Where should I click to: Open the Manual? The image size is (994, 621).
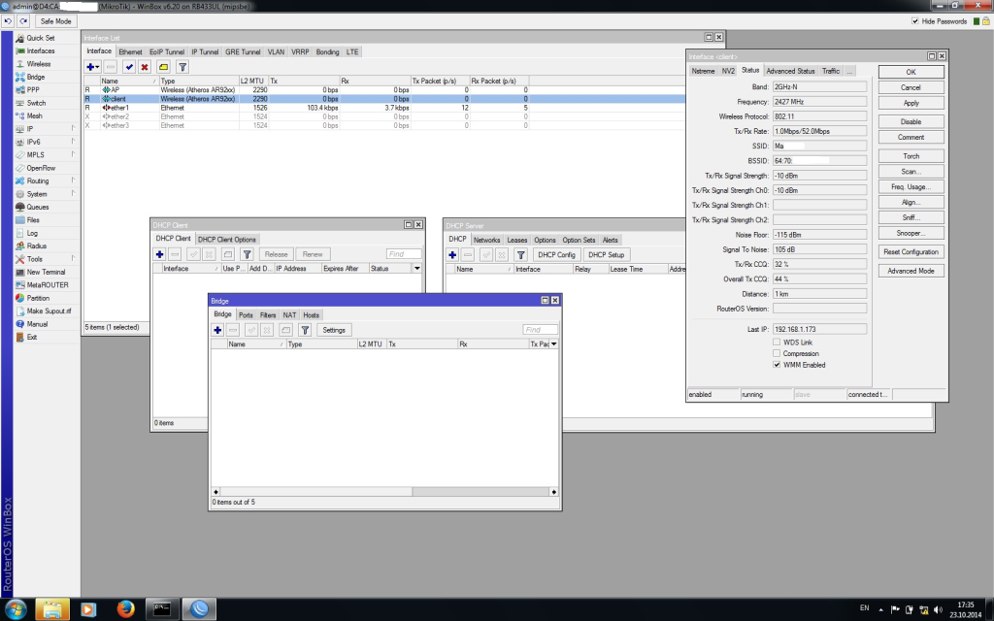point(37,324)
